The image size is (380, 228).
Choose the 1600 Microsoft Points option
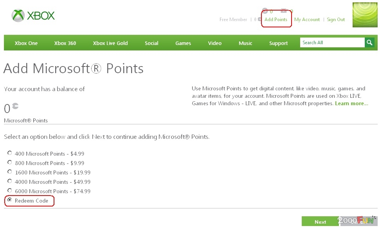pyautogui.click(x=10, y=172)
